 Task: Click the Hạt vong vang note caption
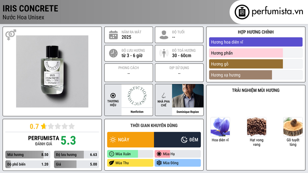(x=257, y=142)
